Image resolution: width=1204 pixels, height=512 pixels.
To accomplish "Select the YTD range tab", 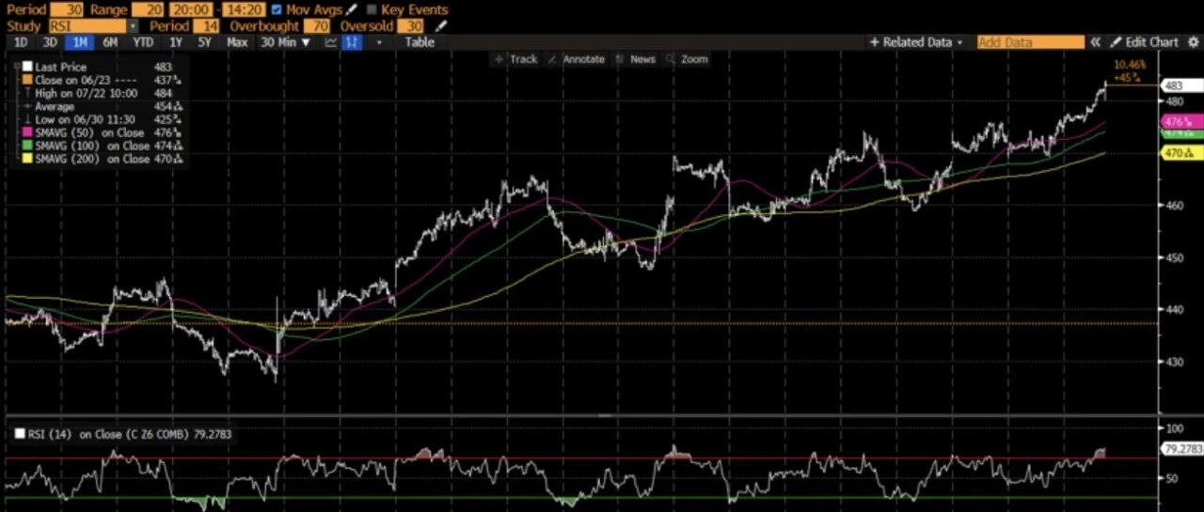I will point(143,42).
